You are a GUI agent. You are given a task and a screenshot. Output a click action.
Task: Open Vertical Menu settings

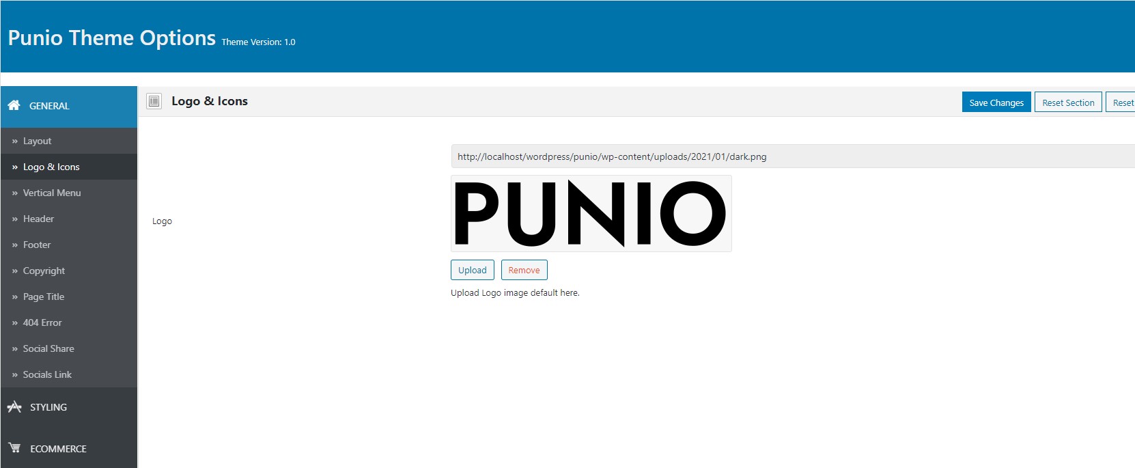coord(69,193)
